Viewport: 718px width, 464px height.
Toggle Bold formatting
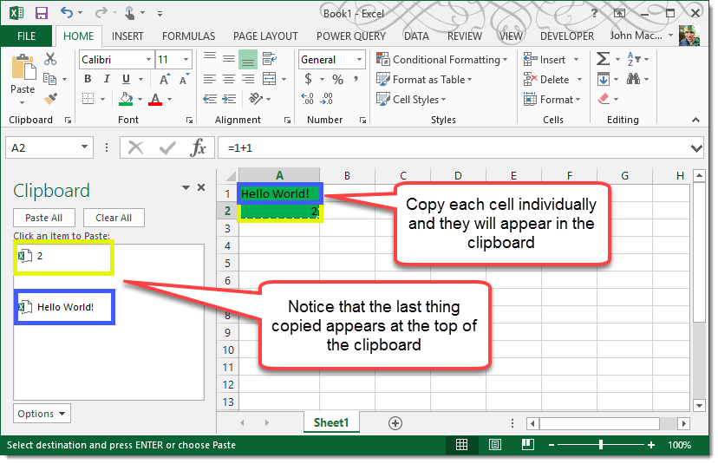(x=88, y=79)
